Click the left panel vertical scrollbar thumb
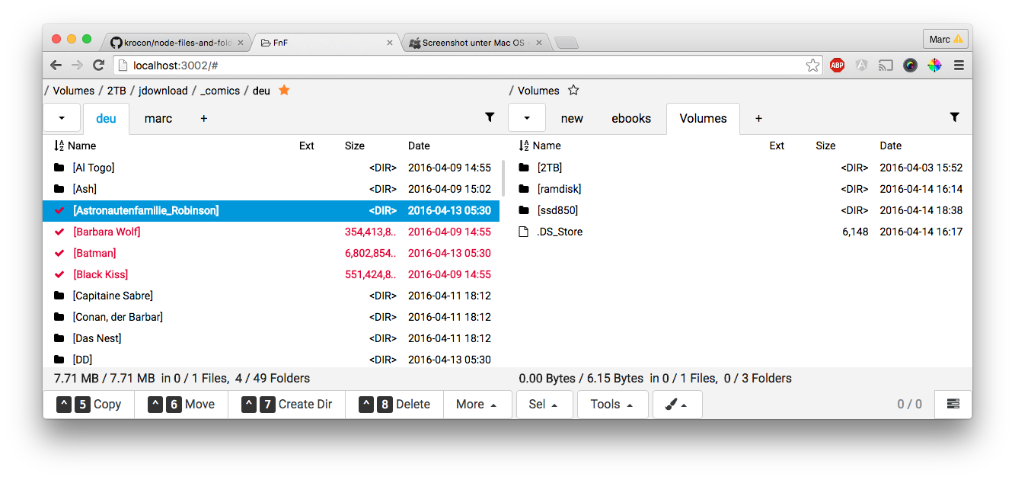This screenshot has width=1015, height=480. (x=502, y=179)
